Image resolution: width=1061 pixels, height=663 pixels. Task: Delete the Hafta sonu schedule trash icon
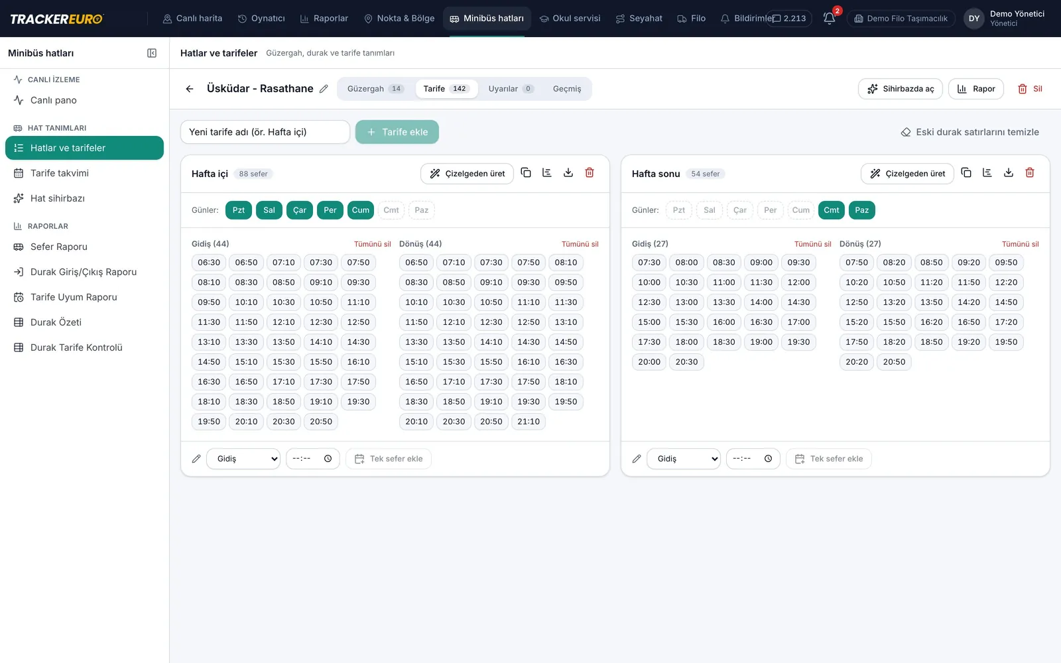tap(1030, 173)
